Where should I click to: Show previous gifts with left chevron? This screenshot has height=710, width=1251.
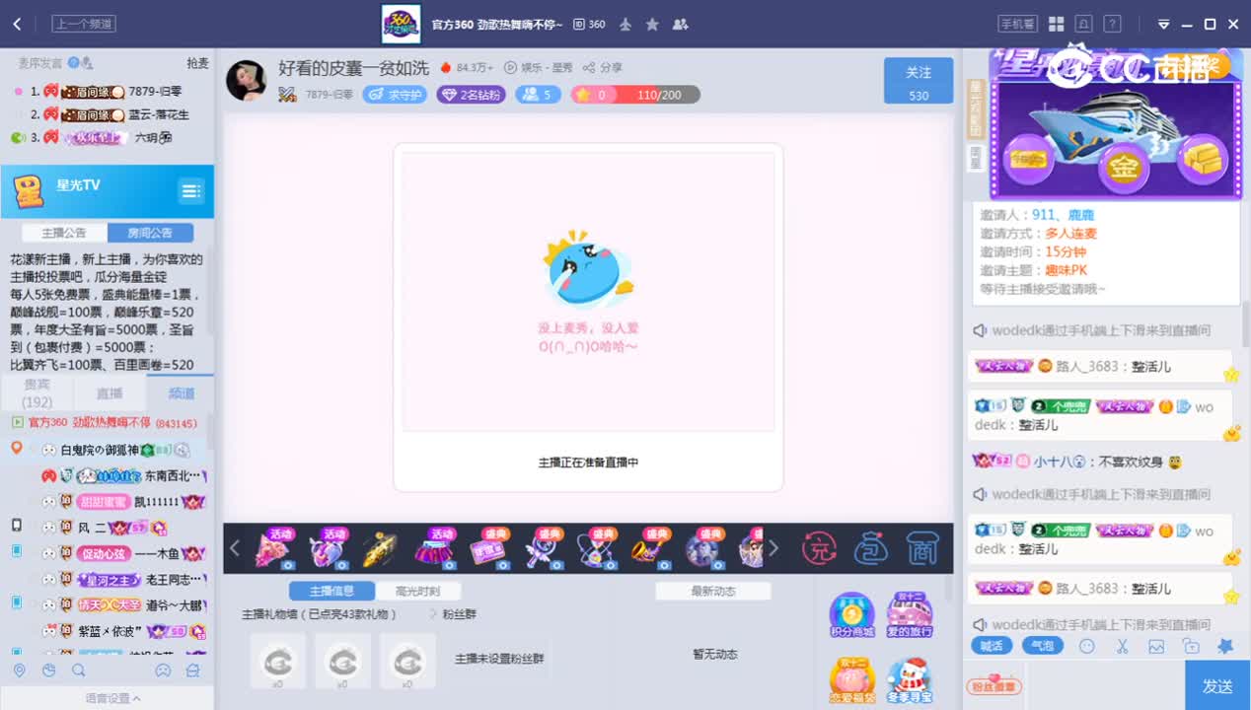[235, 548]
